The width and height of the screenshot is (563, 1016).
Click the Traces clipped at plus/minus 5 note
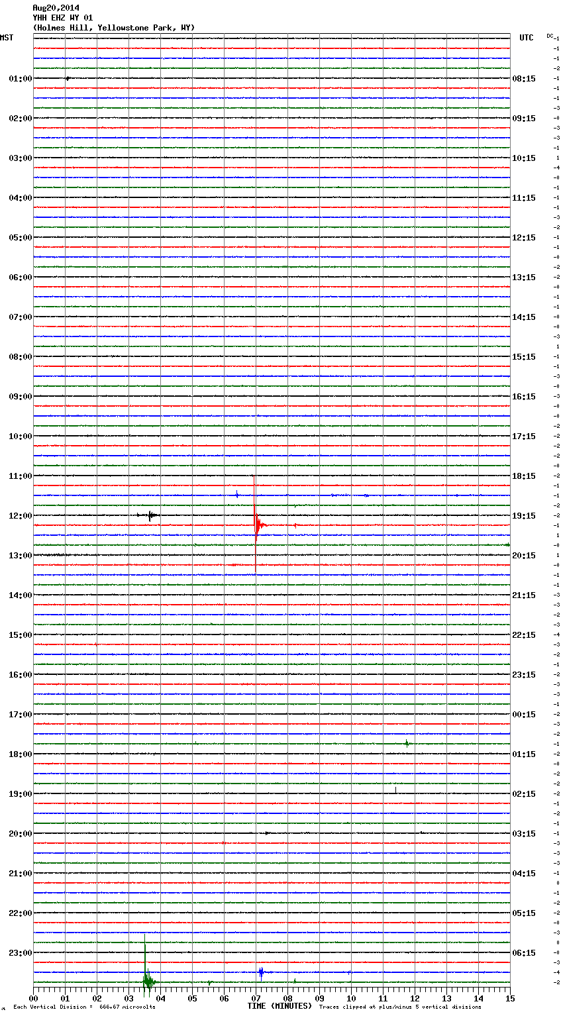[x=400, y=1007]
